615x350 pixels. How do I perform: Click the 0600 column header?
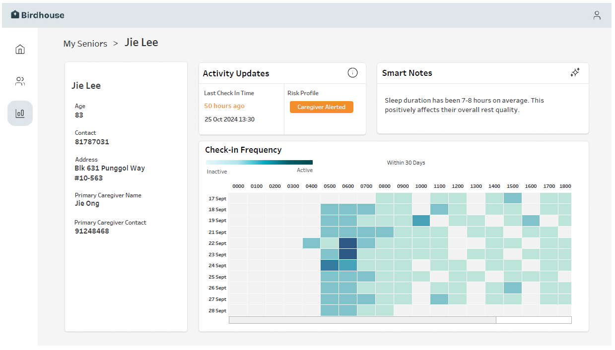pos(348,186)
